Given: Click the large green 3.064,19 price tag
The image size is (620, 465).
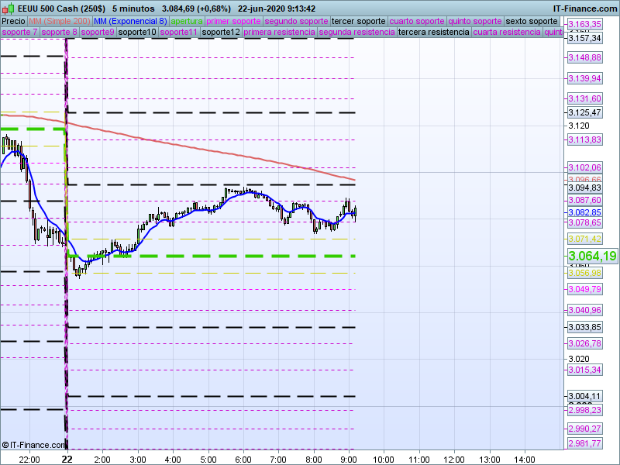Looking at the screenshot, I should 592,256.
